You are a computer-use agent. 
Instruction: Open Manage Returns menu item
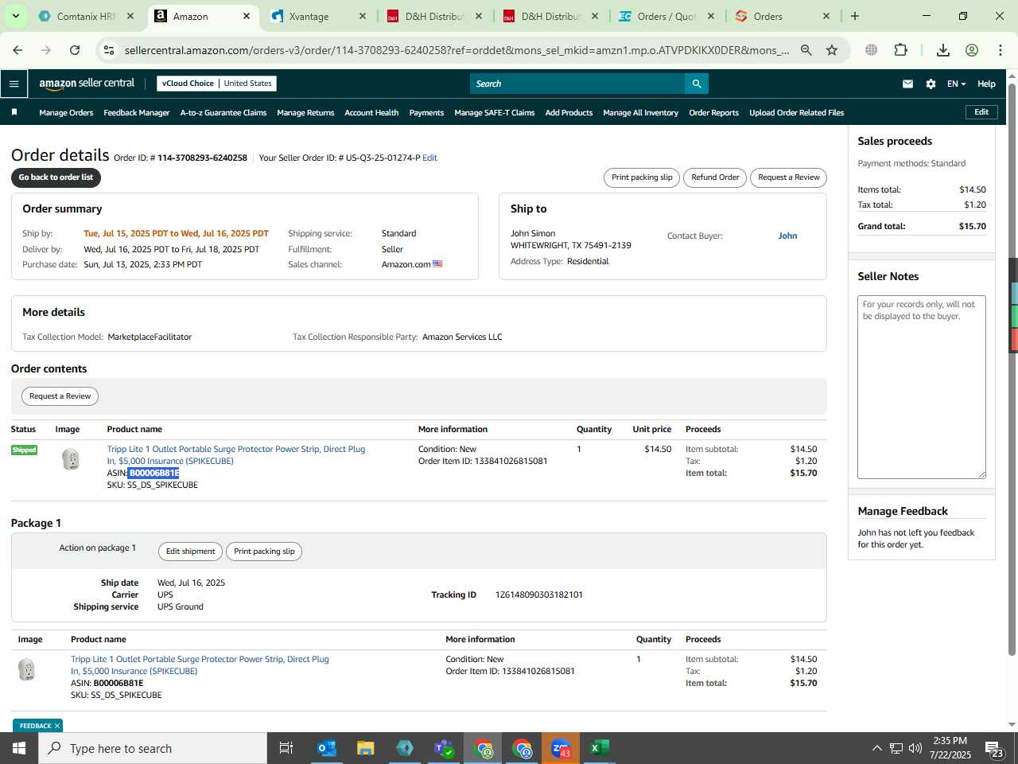[305, 113]
